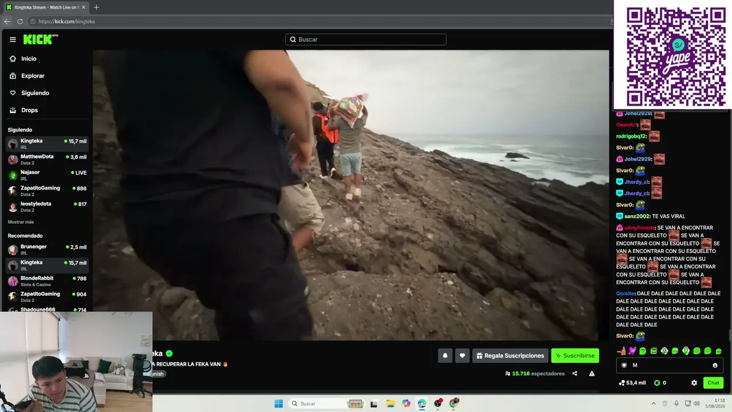Open Najasor live channel
The image size is (732, 412).
[47, 175]
